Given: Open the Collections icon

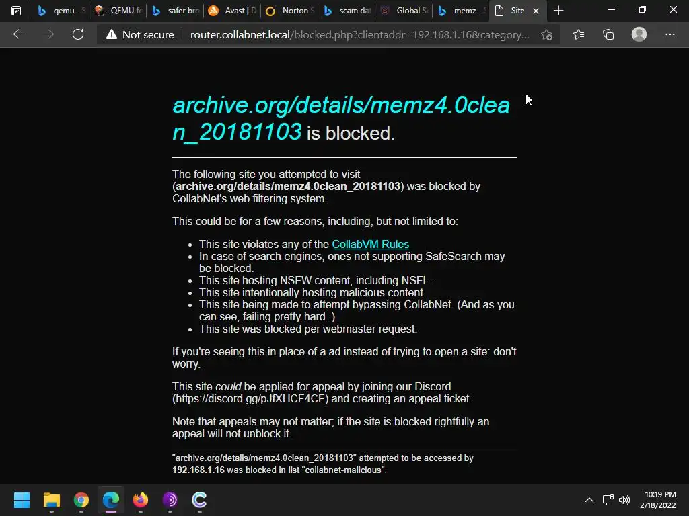Looking at the screenshot, I should (608, 34).
